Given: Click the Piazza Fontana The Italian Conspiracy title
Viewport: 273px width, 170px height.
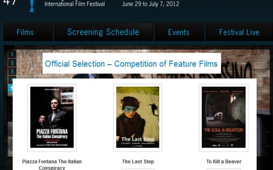Looking at the screenshot, I should [52, 165].
